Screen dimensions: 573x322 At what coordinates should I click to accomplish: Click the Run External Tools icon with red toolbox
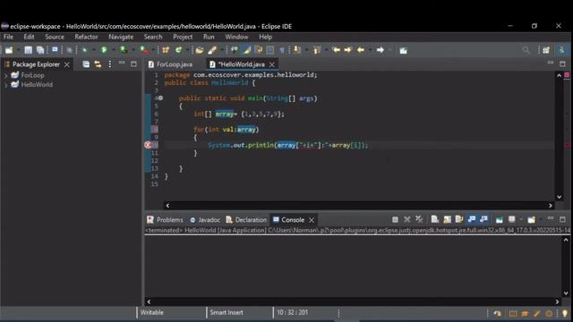point(143,50)
